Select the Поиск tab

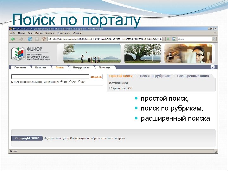60,67
